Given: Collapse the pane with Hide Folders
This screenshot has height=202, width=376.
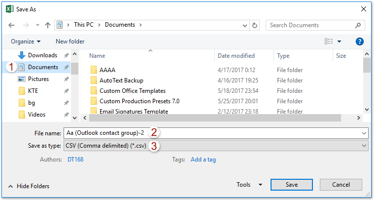Looking at the screenshot, I should (29, 186).
